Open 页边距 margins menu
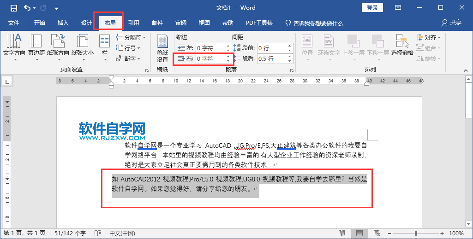The image size is (473, 239). (36, 47)
